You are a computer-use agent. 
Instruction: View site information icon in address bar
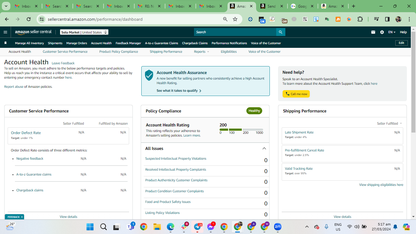pos(42,19)
